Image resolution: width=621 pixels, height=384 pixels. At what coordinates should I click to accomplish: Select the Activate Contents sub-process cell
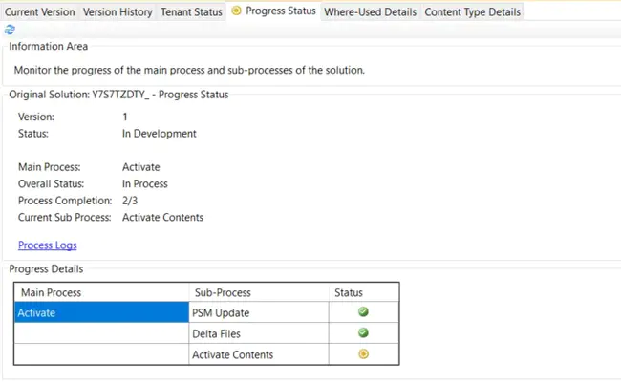point(258,354)
